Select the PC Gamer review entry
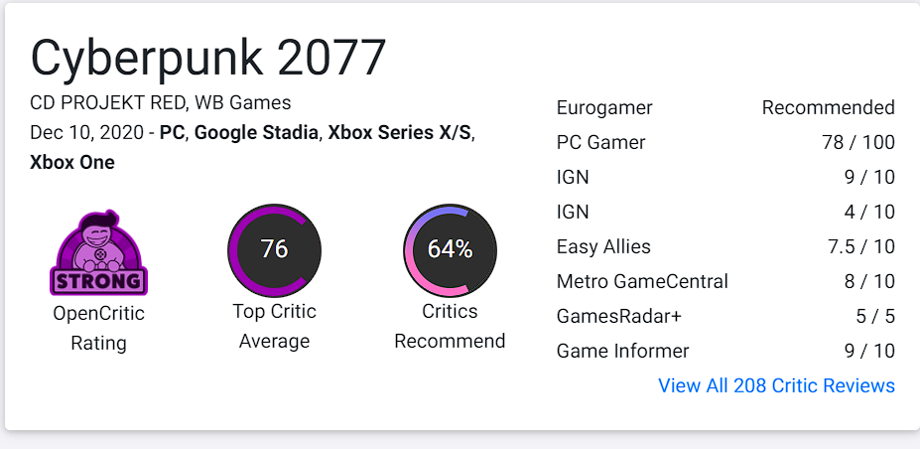The width and height of the screenshot is (920, 449). click(725, 143)
